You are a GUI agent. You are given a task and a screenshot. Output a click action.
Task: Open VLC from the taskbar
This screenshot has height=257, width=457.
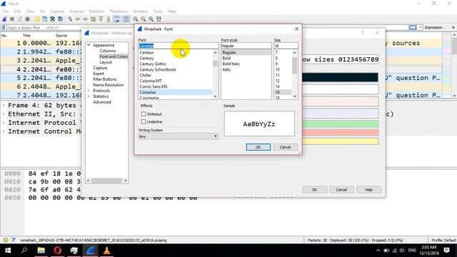(x=106, y=251)
